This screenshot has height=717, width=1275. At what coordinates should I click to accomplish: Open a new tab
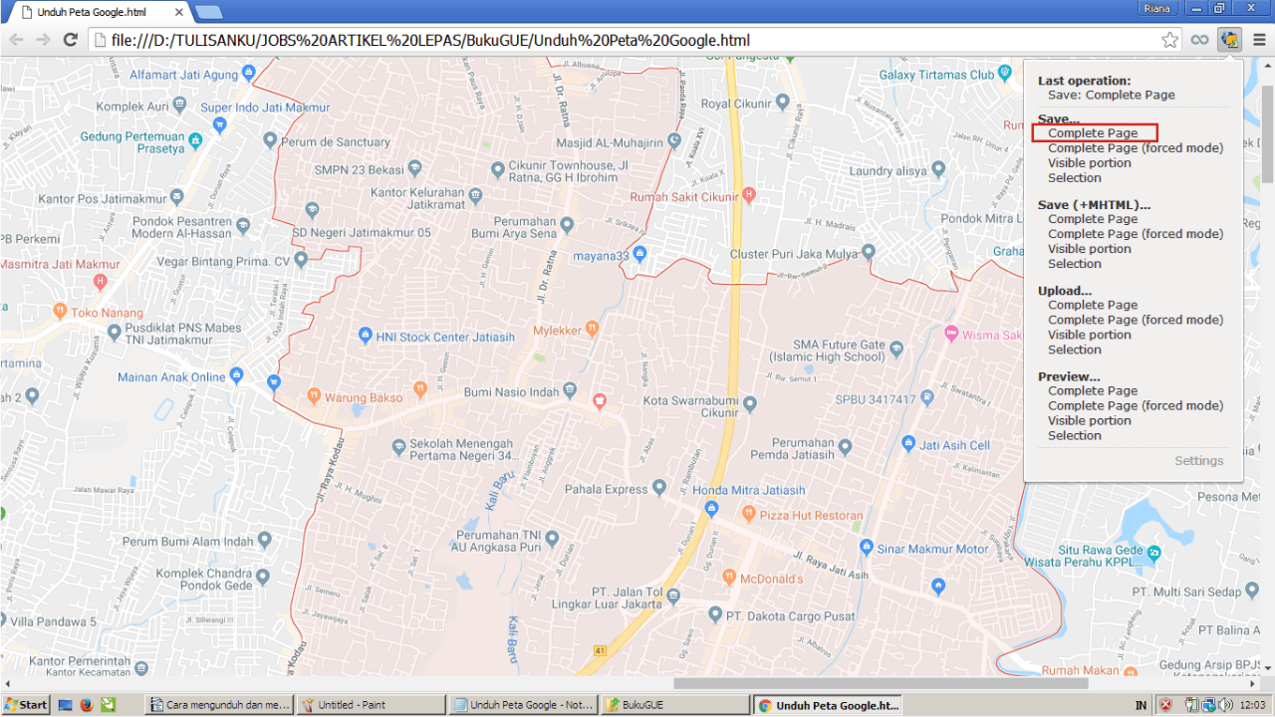(x=209, y=13)
